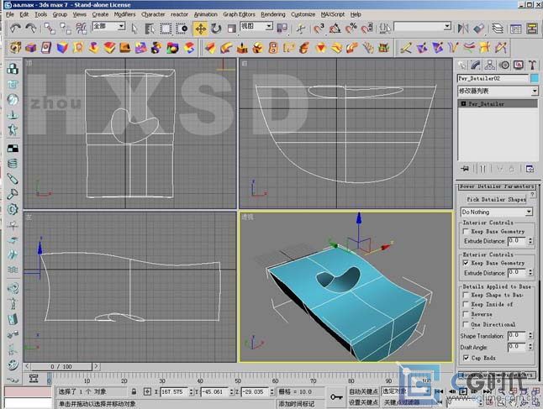This screenshot has height=409, width=543.
Task: Click the Mirror tool icon
Action: coord(463,29)
